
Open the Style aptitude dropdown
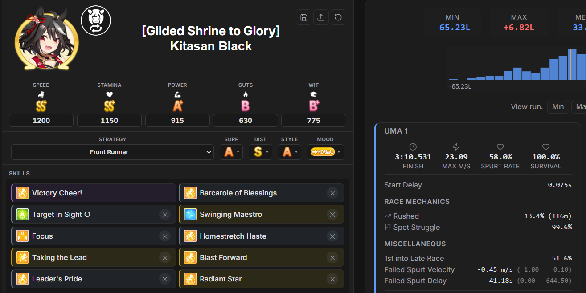click(x=289, y=152)
